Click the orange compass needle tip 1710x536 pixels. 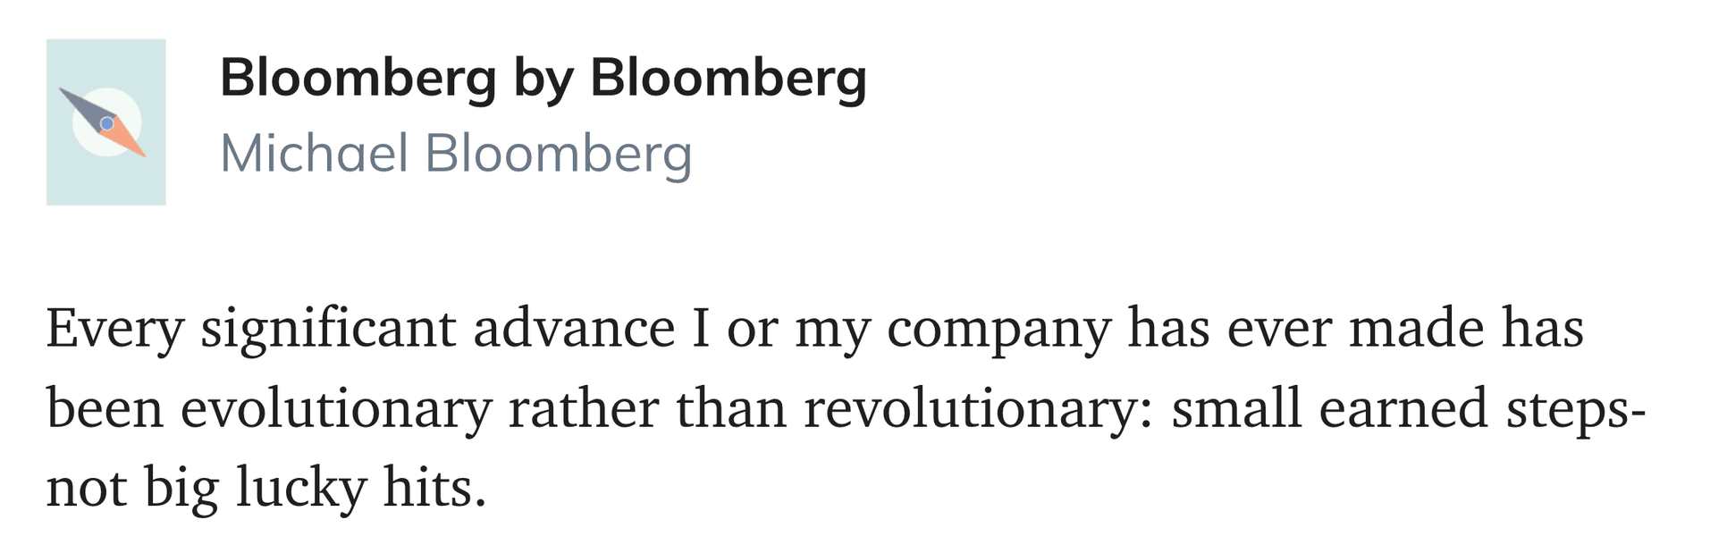click(134, 147)
